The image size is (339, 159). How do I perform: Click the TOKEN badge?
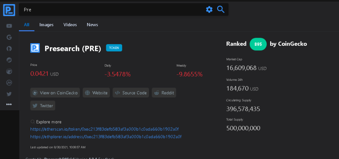(114, 48)
